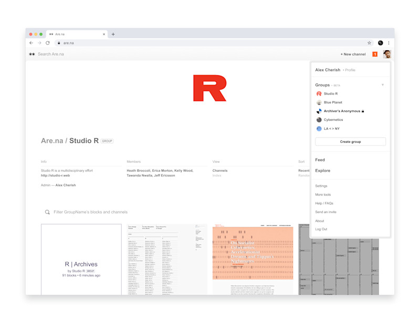Click the GROUP badge beside Studio R
The width and height of the screenshot is (420, 323).
pyautogui.click(x=107, y=141)
